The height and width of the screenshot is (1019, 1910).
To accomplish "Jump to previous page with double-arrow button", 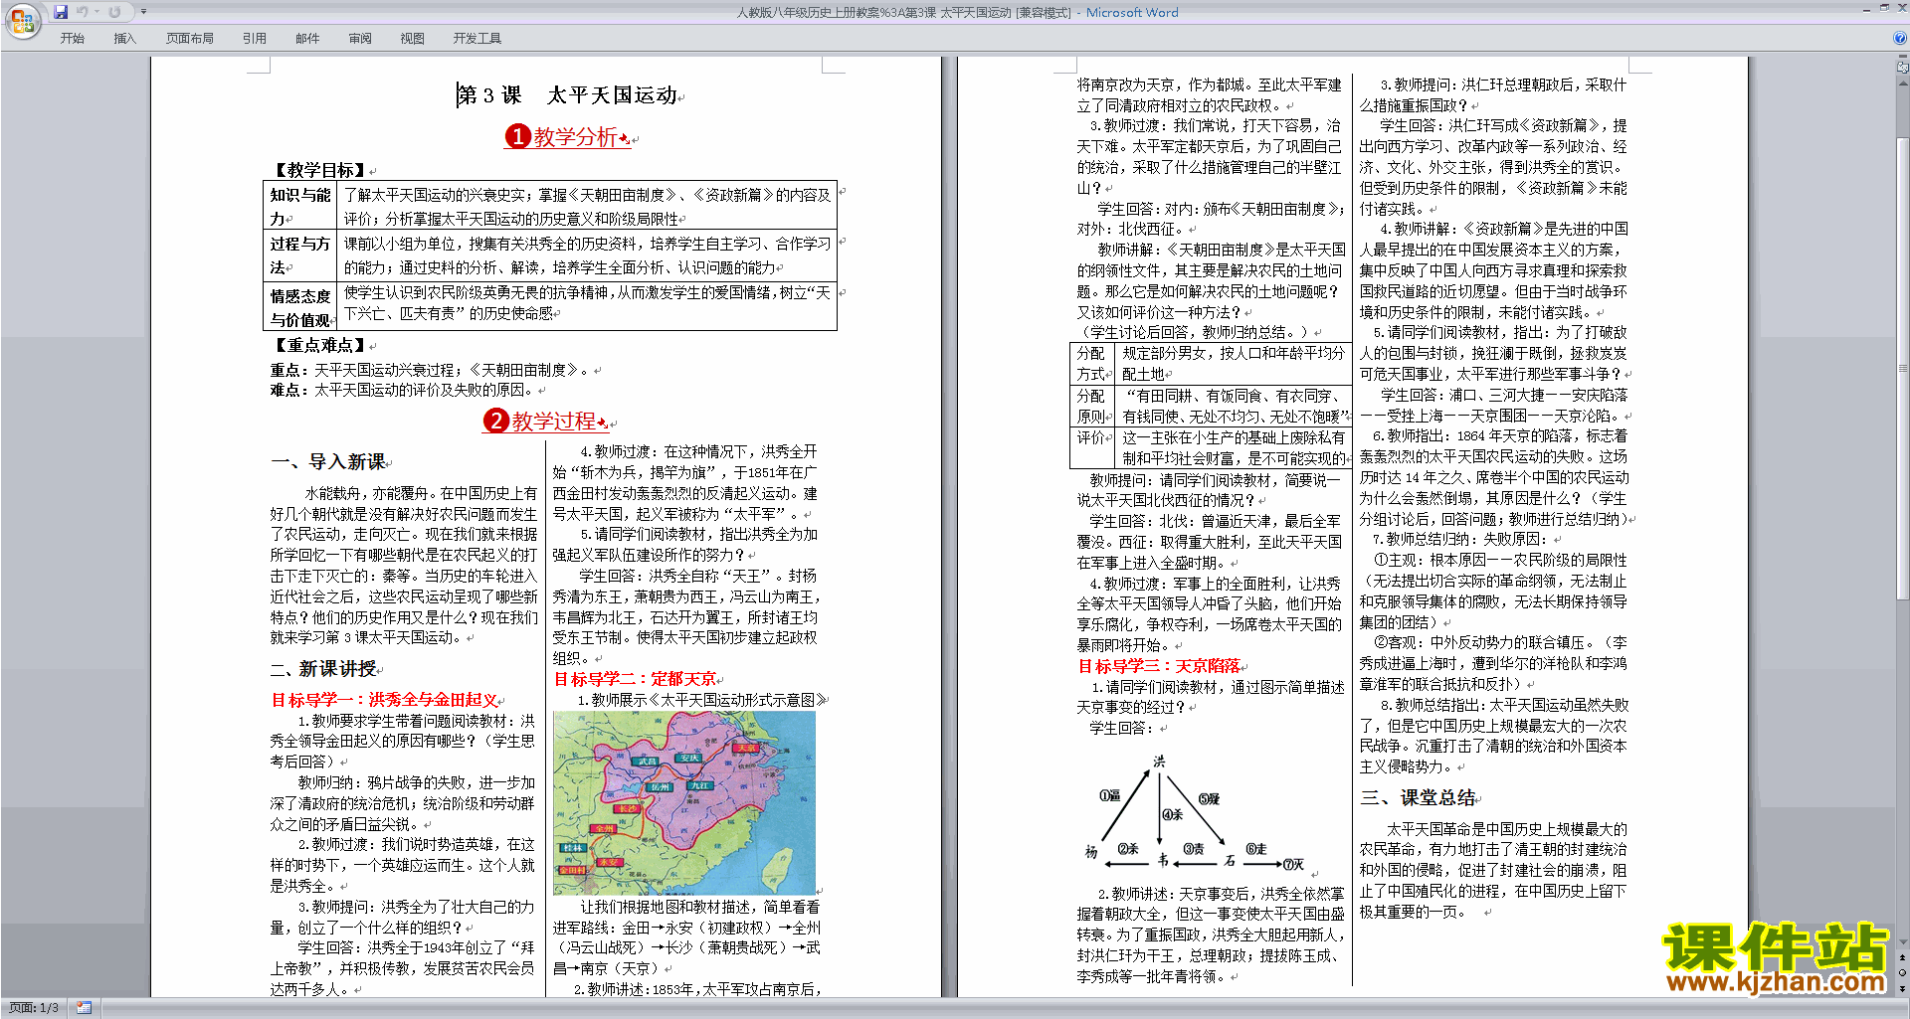I will 1903,957.
